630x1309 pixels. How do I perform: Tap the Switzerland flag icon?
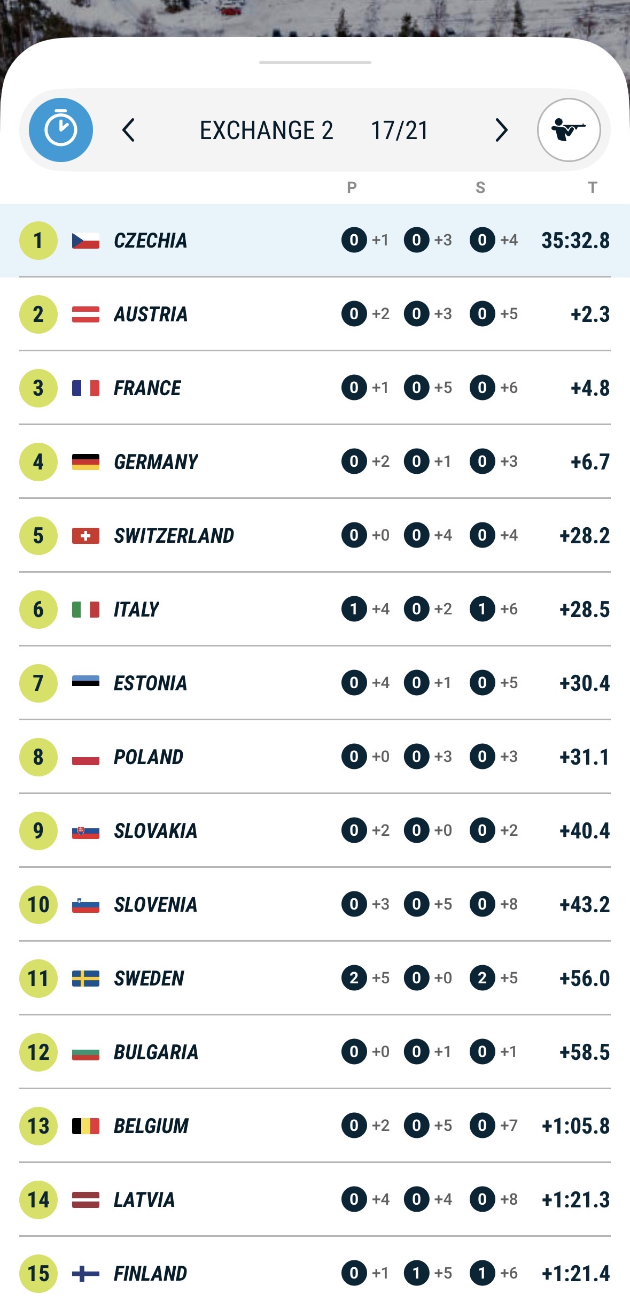[85, 536]
